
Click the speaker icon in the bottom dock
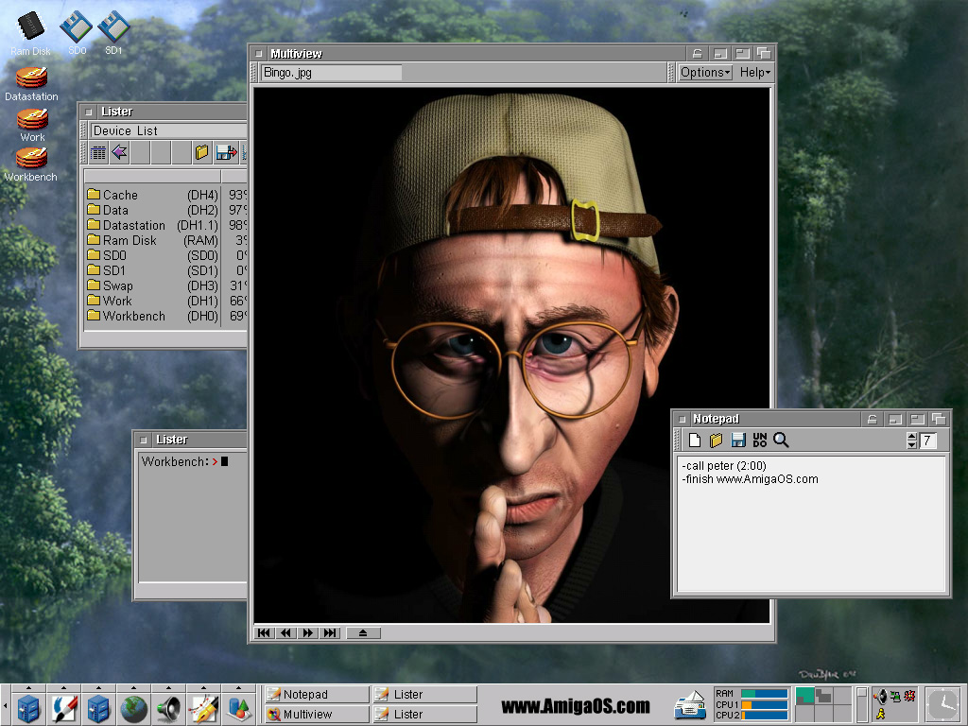point(169,708)
